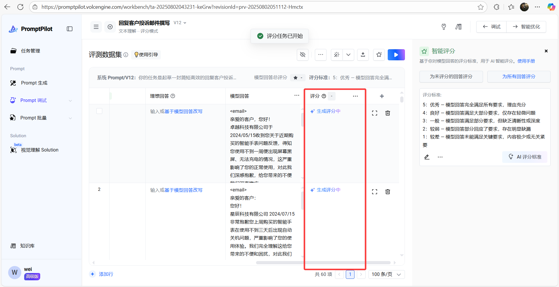Open the 100 条/页 page size dropdown

point(386,274)
